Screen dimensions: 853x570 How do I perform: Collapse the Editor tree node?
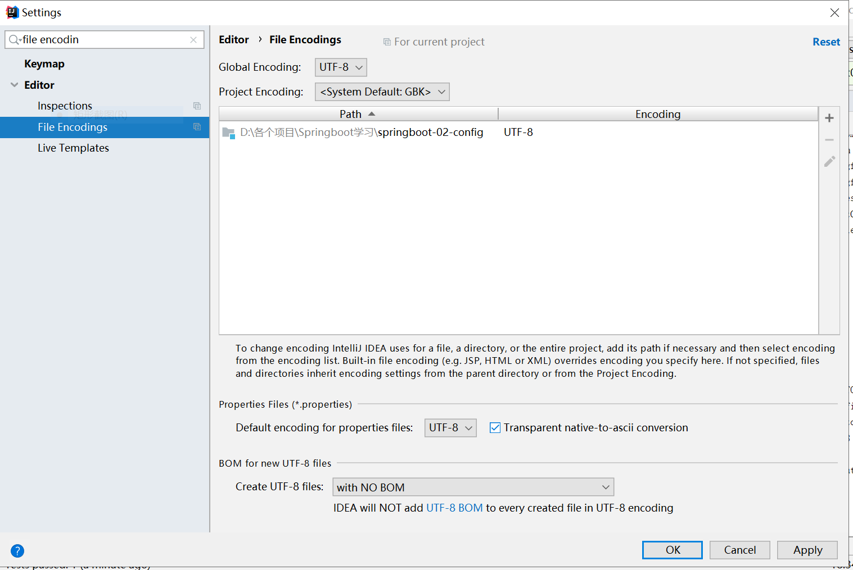click(15, 85)
